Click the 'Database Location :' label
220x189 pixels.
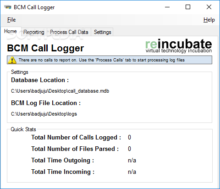40,80
